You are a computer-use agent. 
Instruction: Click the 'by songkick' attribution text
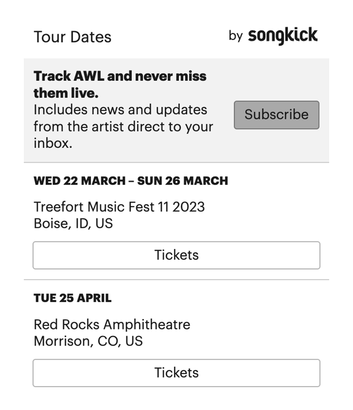(x=274, y=35)
